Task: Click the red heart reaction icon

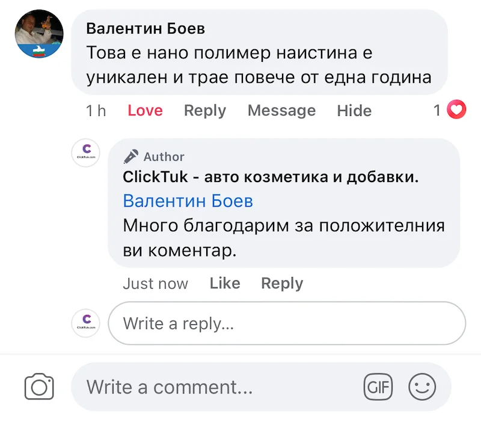Action: 457,110
